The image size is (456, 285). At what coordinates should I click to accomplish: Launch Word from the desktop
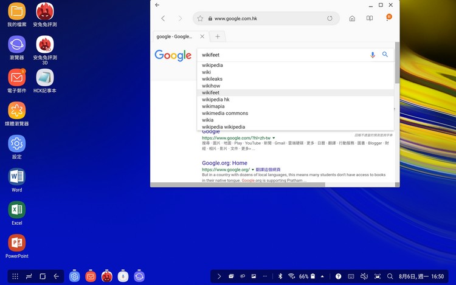(16, 177)
